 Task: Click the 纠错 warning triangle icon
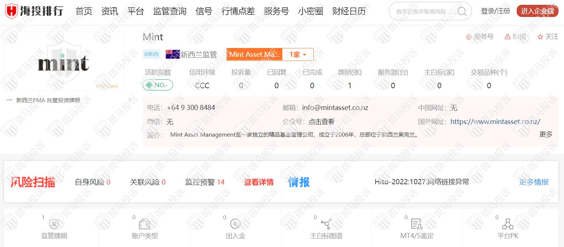[507, 37]
